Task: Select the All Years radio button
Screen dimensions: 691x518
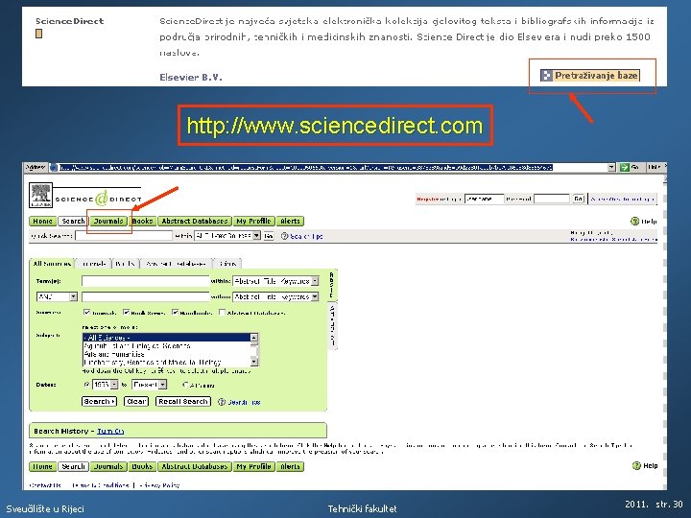Action: pos(185,385)
